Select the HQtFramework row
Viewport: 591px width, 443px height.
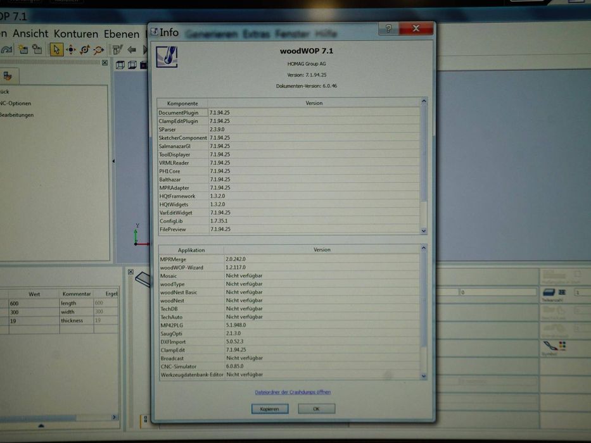point(289,196)
